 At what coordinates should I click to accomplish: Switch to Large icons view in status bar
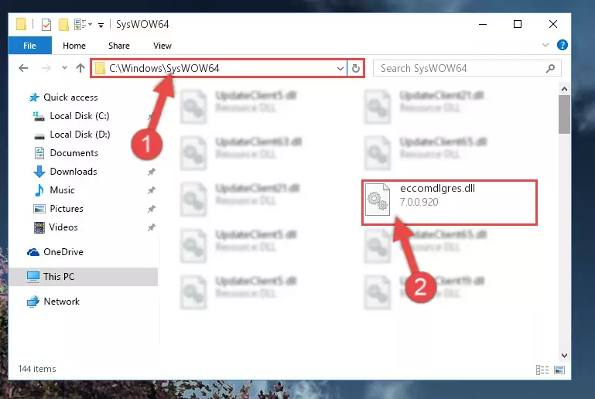coord(559,370)
